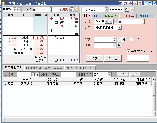The width and height of the screenshot is (157, 123).
Task: Click the 지움 clear button
Action: pyautogui.click(x=113, y=58)
